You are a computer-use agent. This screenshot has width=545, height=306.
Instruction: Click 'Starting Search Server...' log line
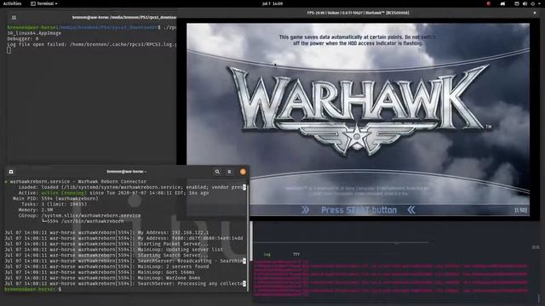pyautogui.click(x=106, y=255)
